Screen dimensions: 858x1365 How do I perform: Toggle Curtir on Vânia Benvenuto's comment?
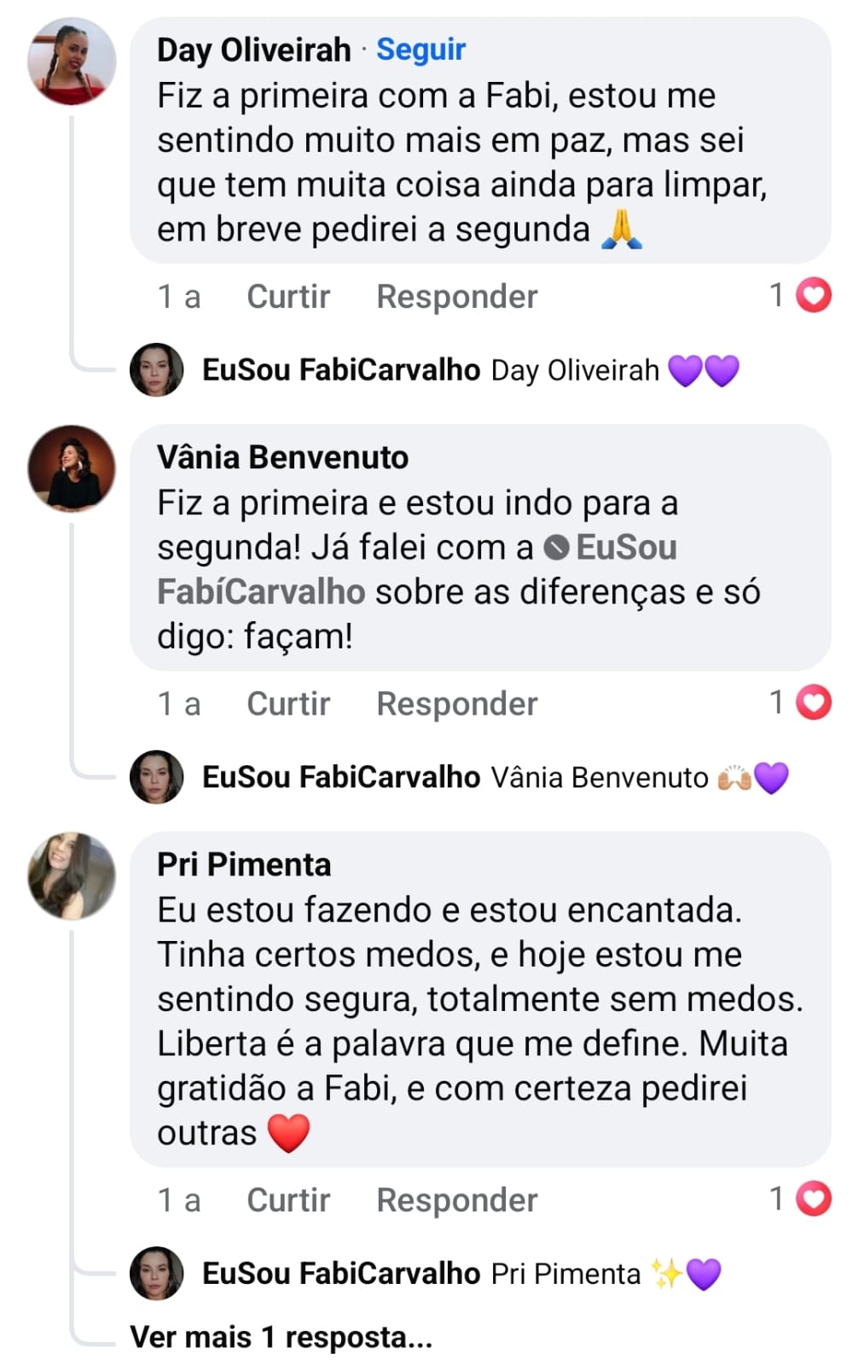(x=287, y=704)
